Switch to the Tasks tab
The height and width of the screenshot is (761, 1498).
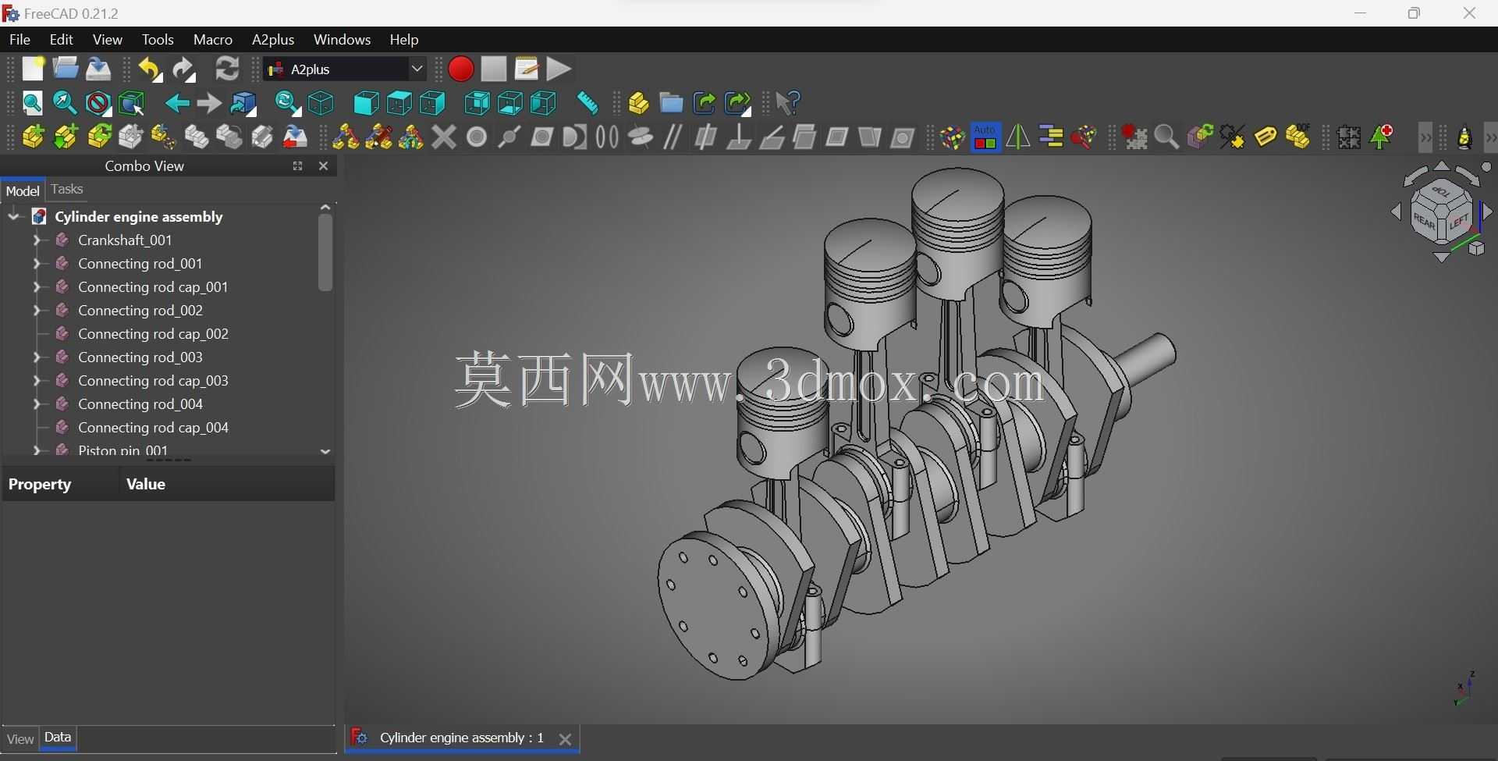click(67, 190)
